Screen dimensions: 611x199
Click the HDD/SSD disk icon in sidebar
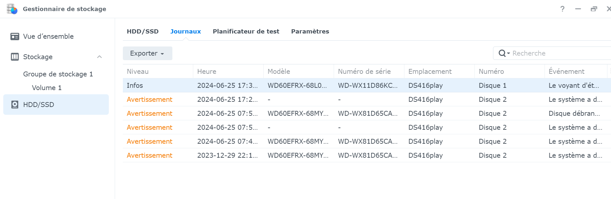point(15,105)
